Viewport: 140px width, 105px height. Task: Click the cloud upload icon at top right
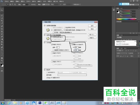(x=120, y=4)
